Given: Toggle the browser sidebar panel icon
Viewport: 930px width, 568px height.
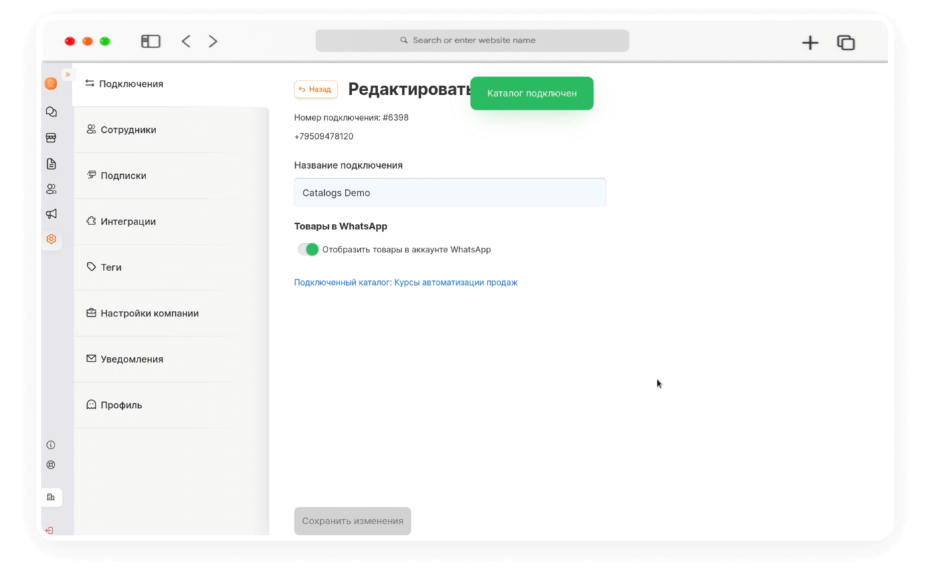Looking at the screenshot, I should tap(151, 41).
